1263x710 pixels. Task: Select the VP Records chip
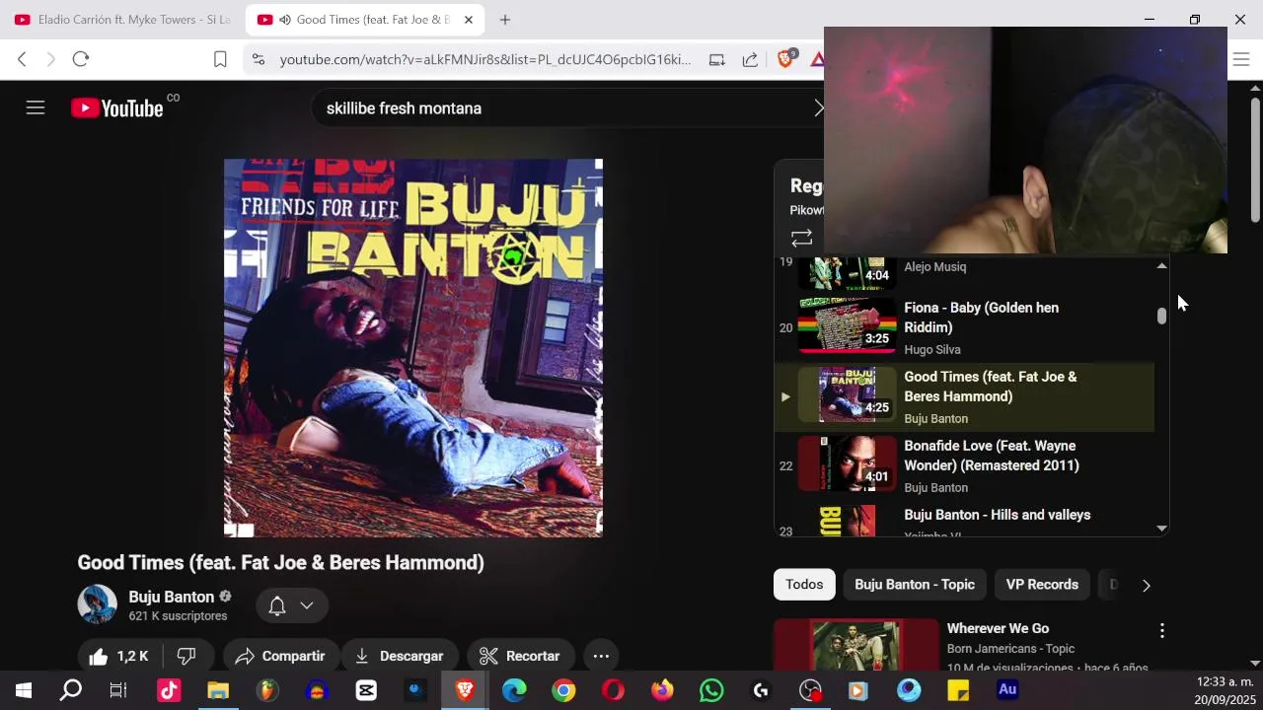pos(1042,585)
